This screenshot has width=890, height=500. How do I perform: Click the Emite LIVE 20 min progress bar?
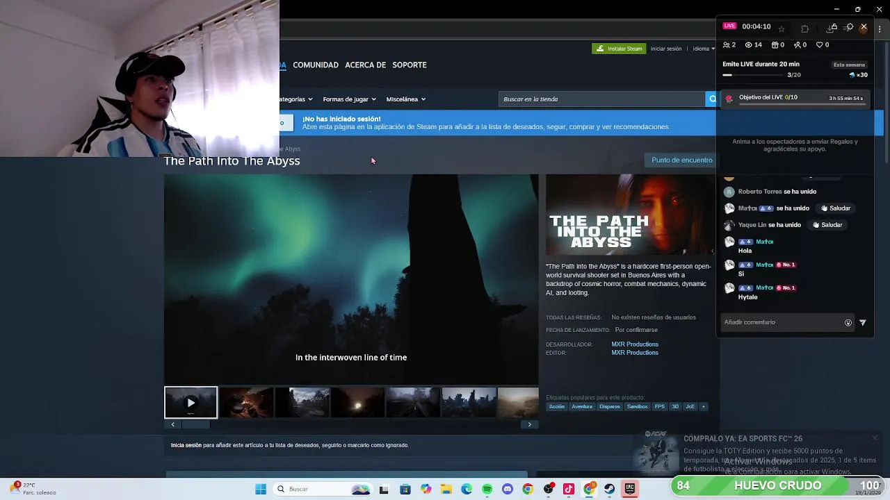pyautogui.click(x=754, y=75)
